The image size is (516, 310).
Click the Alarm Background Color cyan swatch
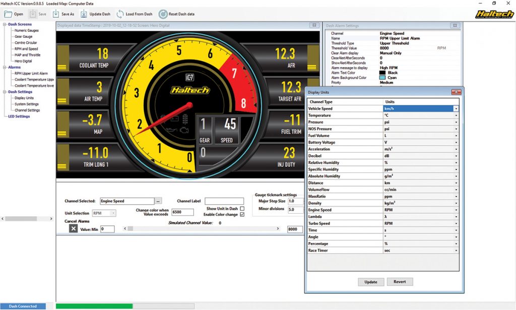click(382, 78)
